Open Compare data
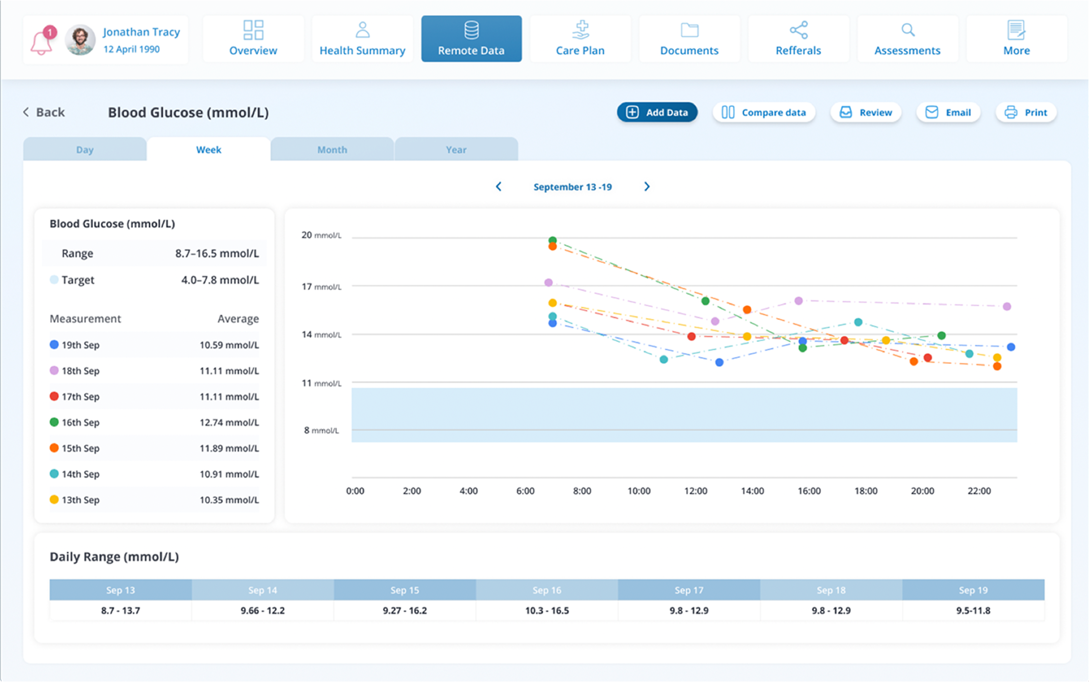Viewport: 1089px width, 682px height. click(764, 112)
